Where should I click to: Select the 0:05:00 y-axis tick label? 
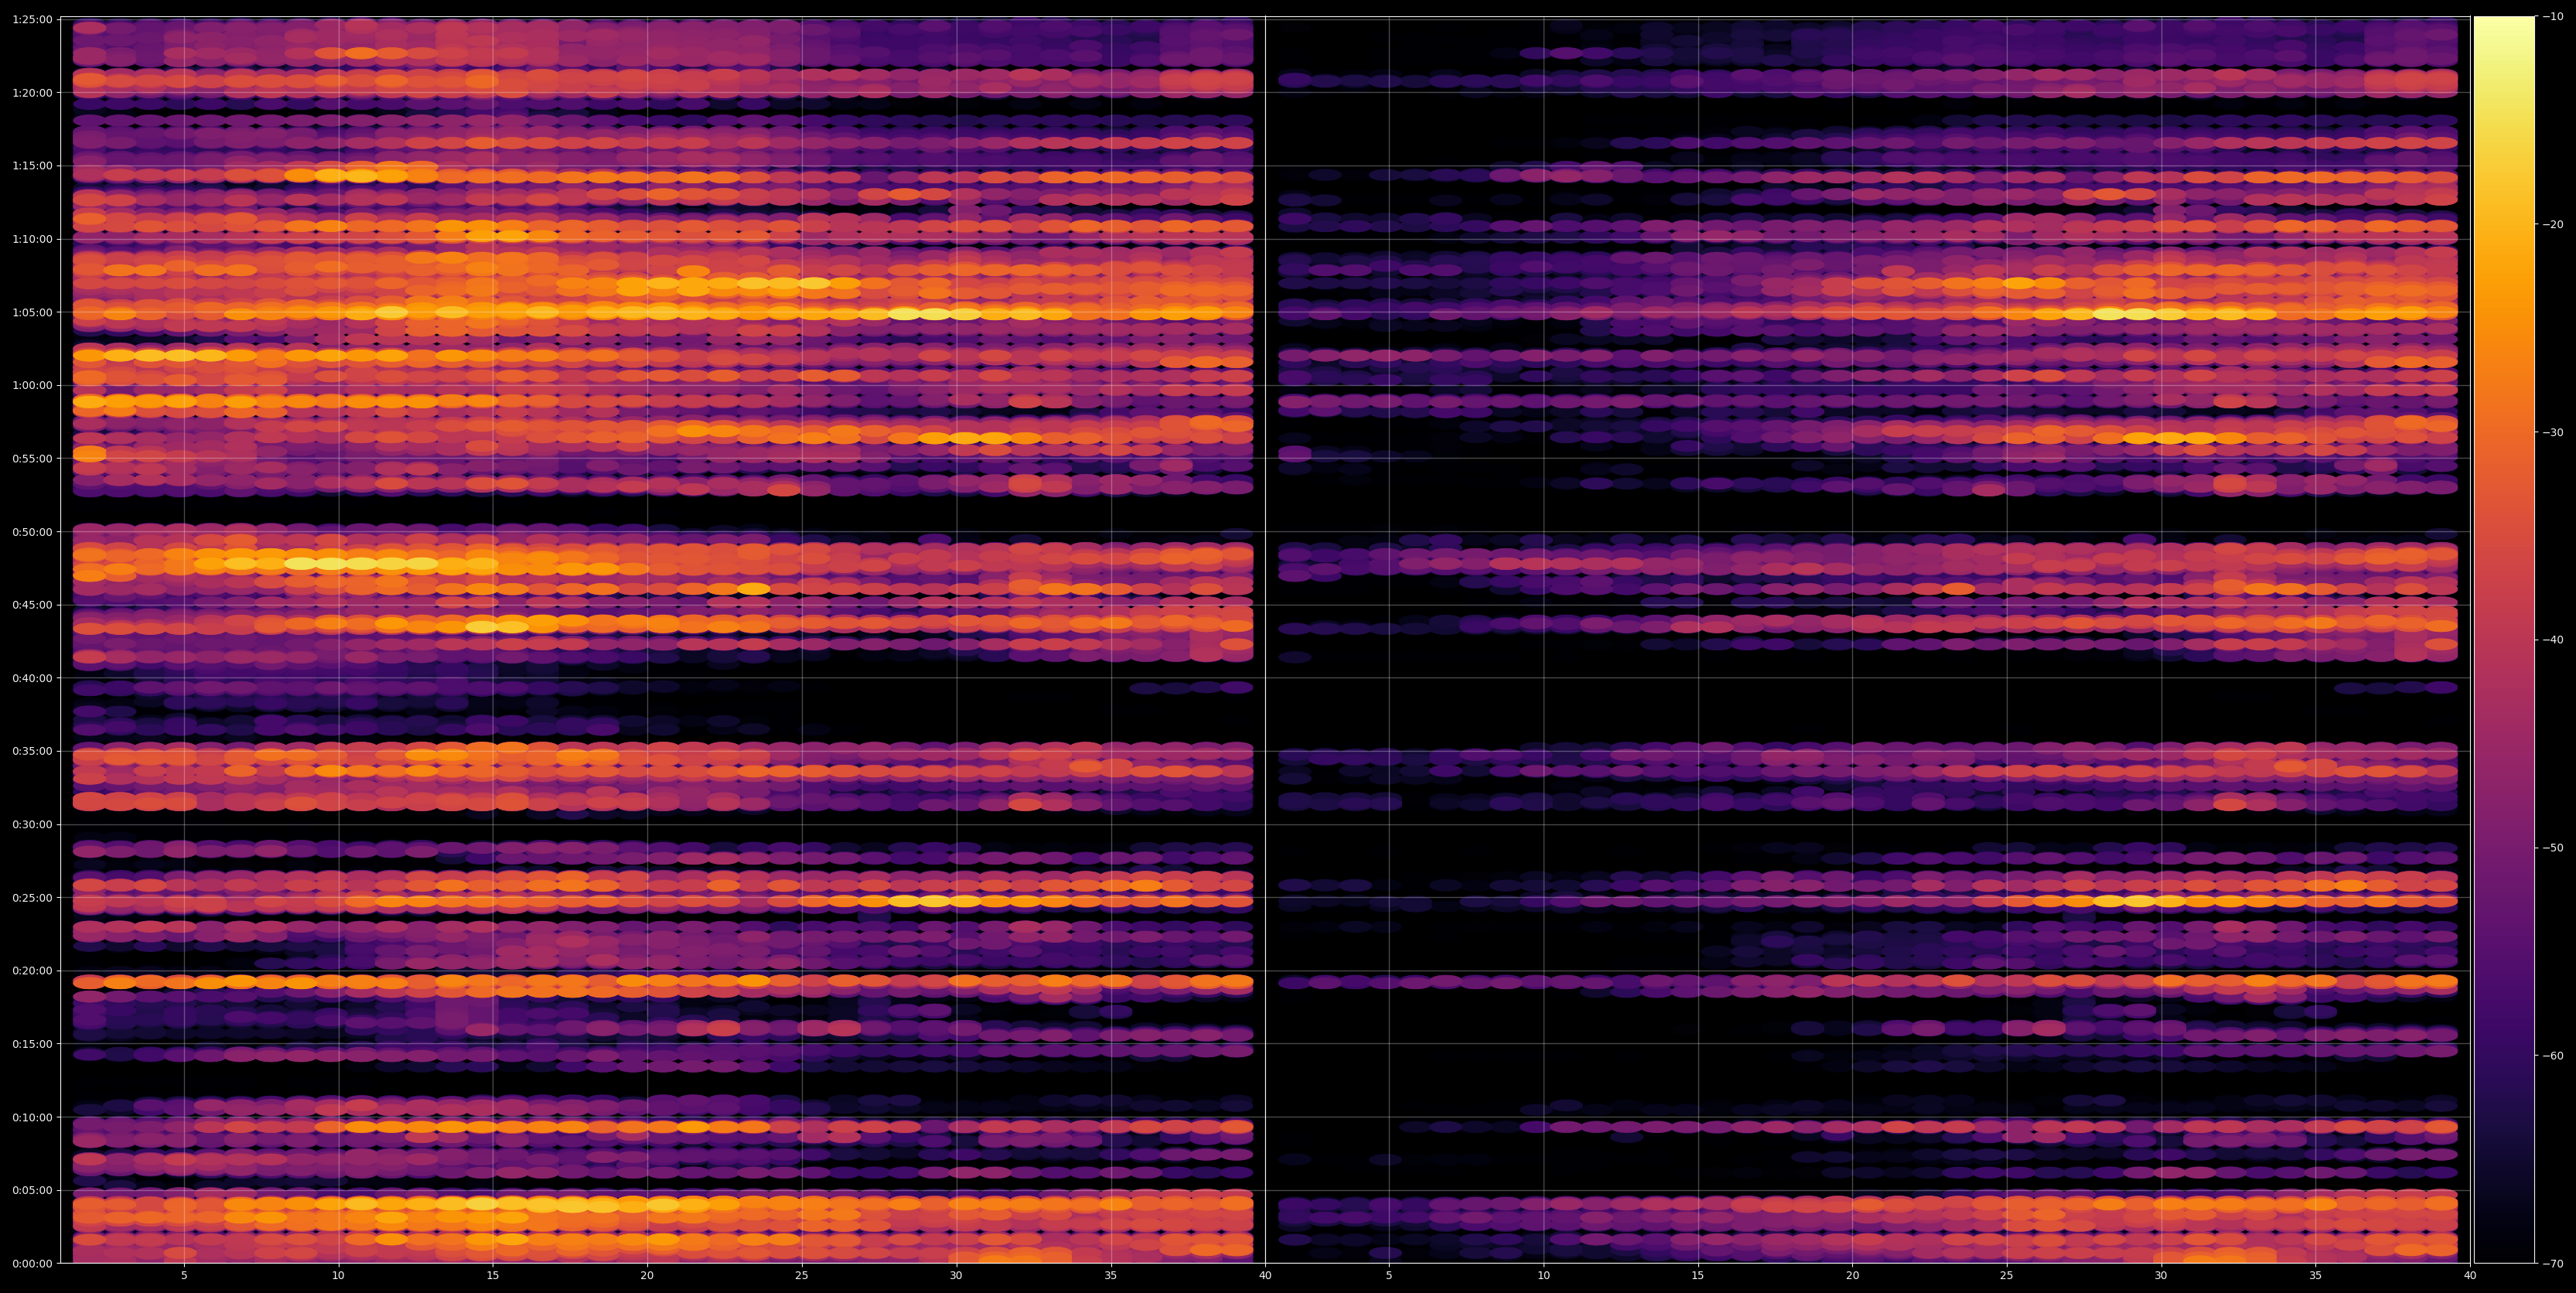click(x=32, y=1190)
